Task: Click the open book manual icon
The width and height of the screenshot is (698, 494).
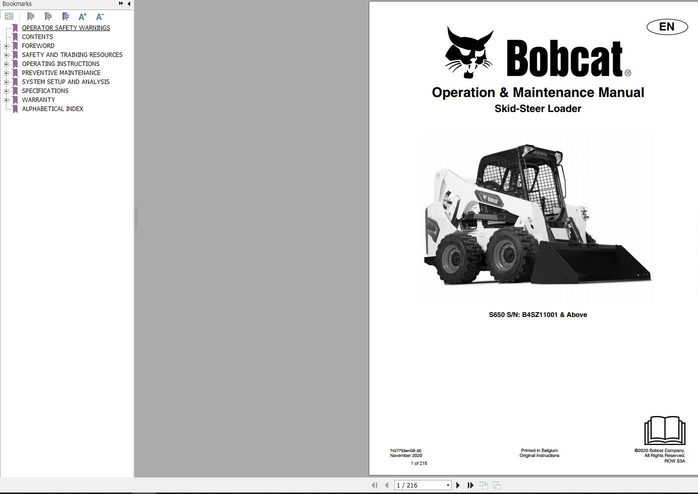Action: click(664, 430)
